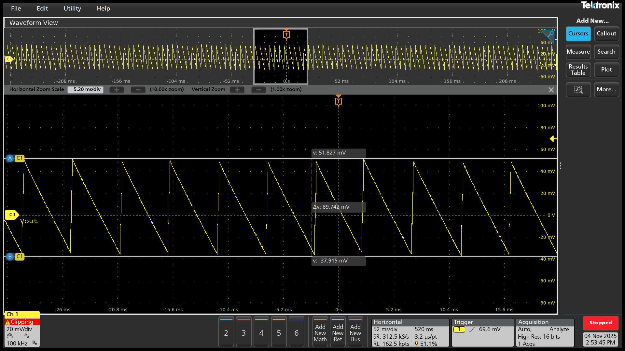Click the Add New Math button
Viewport: 625px width, 351px height.
[x=320, y=332]
